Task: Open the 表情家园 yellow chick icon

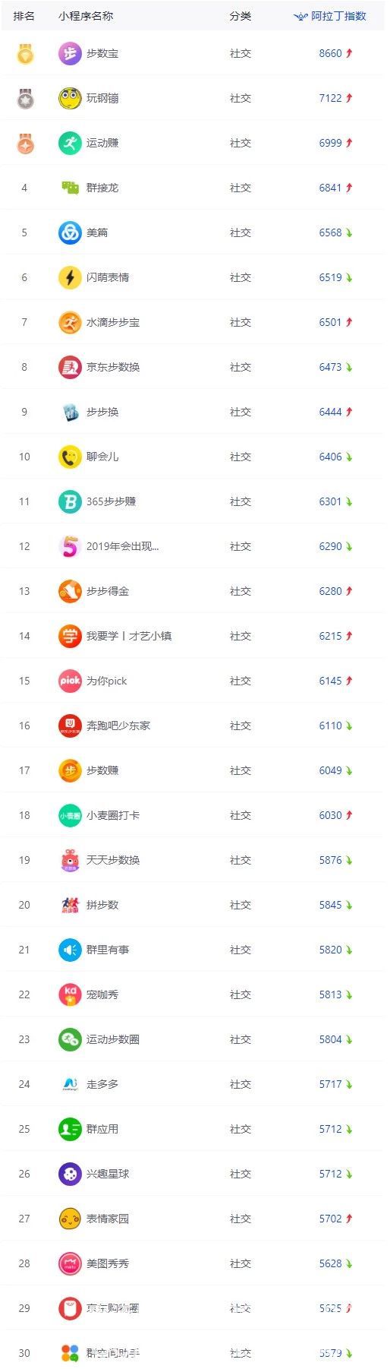Action: (x=70, y=1219)
